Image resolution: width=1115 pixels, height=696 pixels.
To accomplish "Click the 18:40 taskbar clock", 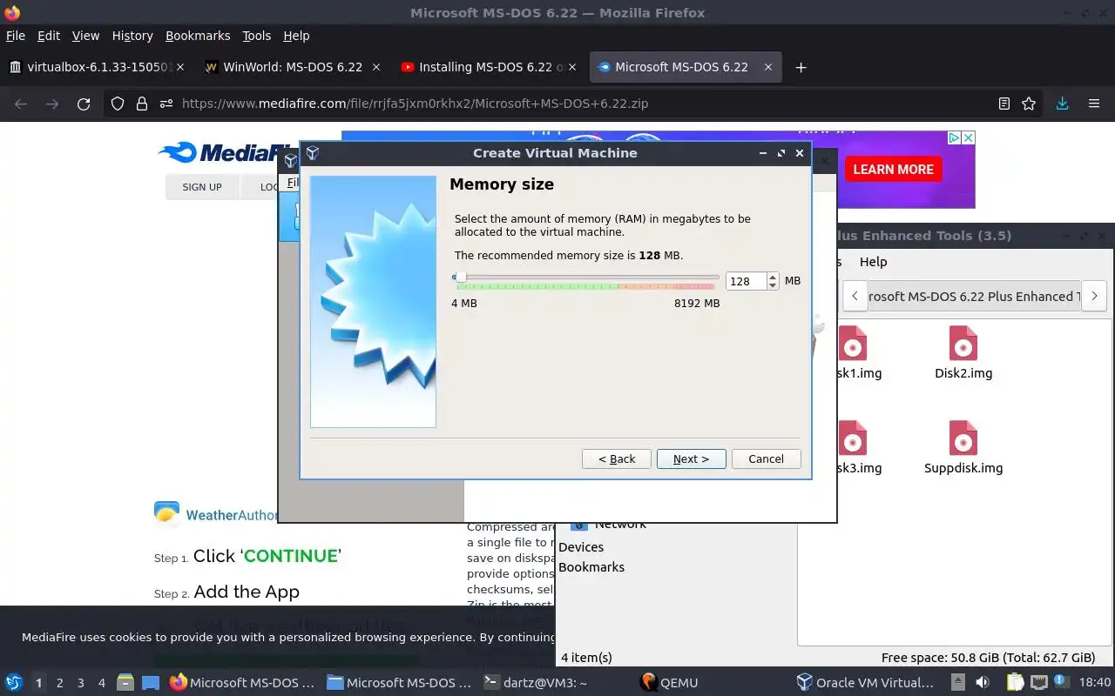I will pyautogui.click(x=1095, y=683).
